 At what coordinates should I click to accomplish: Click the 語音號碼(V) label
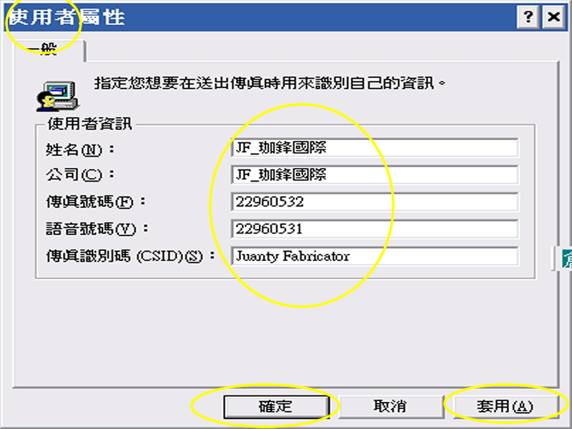pos(89,230)
